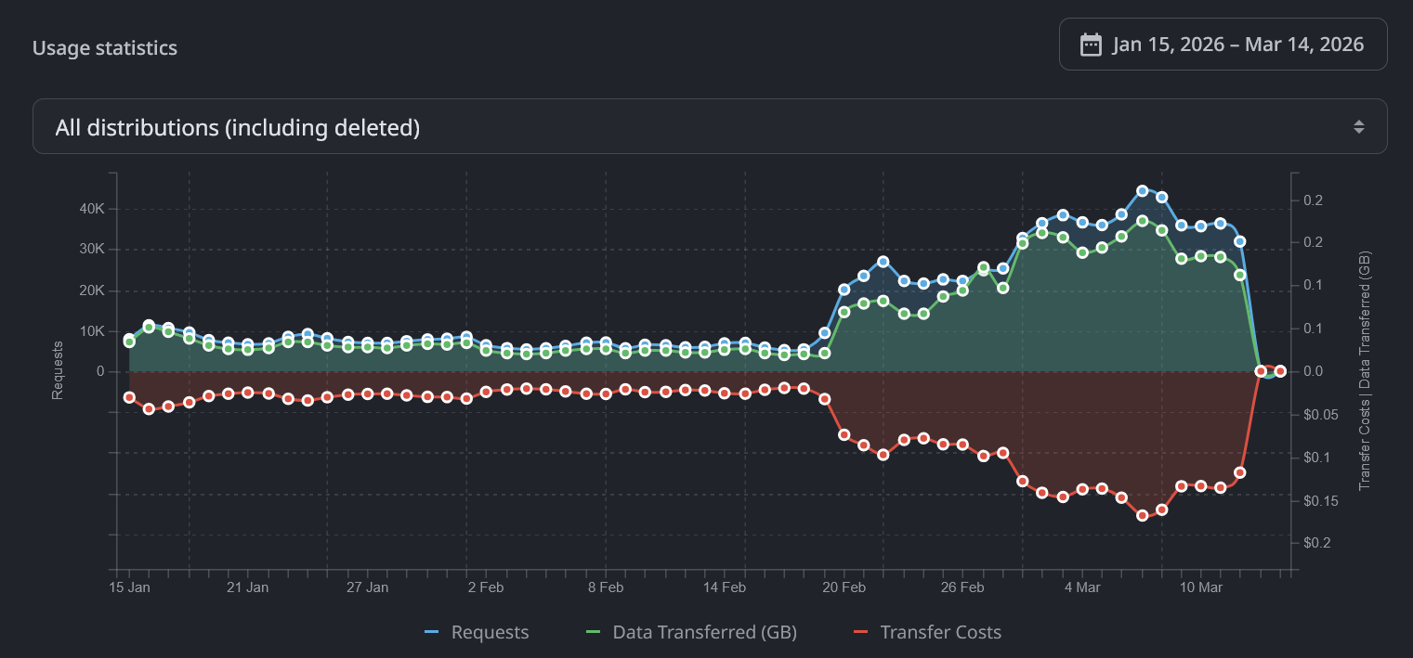Click the last red point at chart end
Image resolution: width=1413 pixels, height=658 pixels.
point(1280,371)
